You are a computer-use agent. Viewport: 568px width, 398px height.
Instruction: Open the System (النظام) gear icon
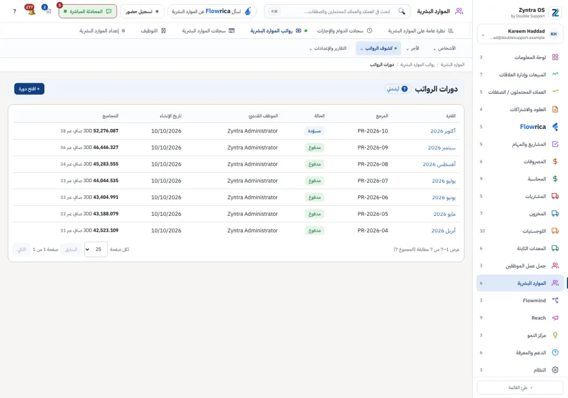coord(555,370)
